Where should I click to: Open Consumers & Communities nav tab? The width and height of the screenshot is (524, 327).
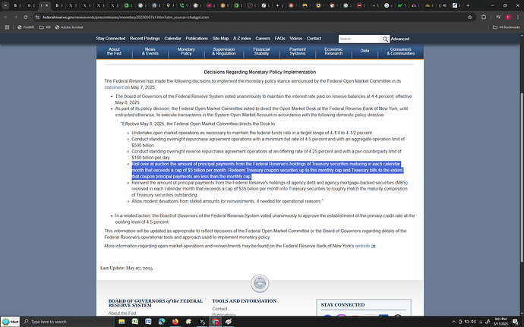(401, 52)
